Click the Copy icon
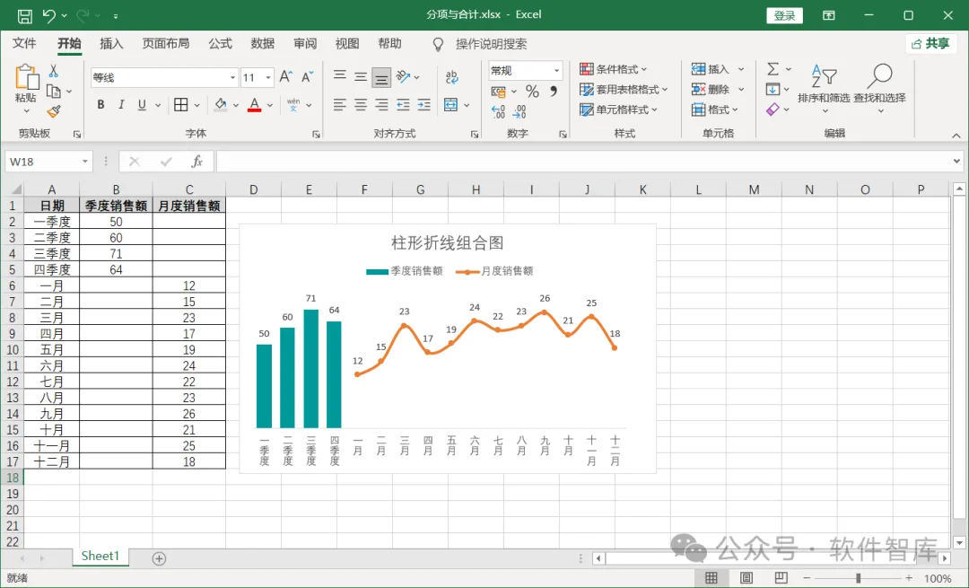 pyautogui.click(x=54, y=92)
